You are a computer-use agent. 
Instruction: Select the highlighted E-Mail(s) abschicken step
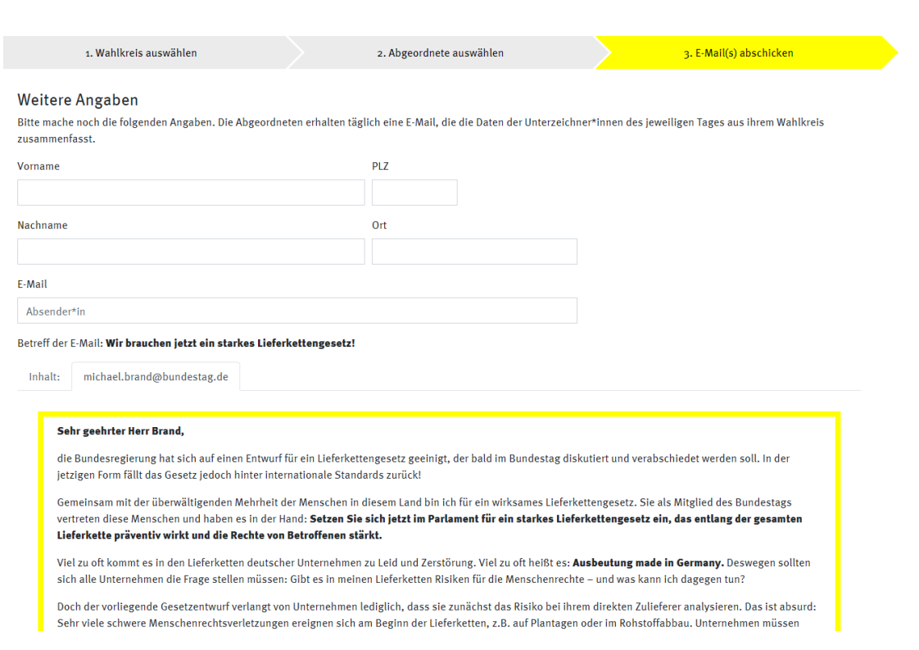click(x=738, y=53)
